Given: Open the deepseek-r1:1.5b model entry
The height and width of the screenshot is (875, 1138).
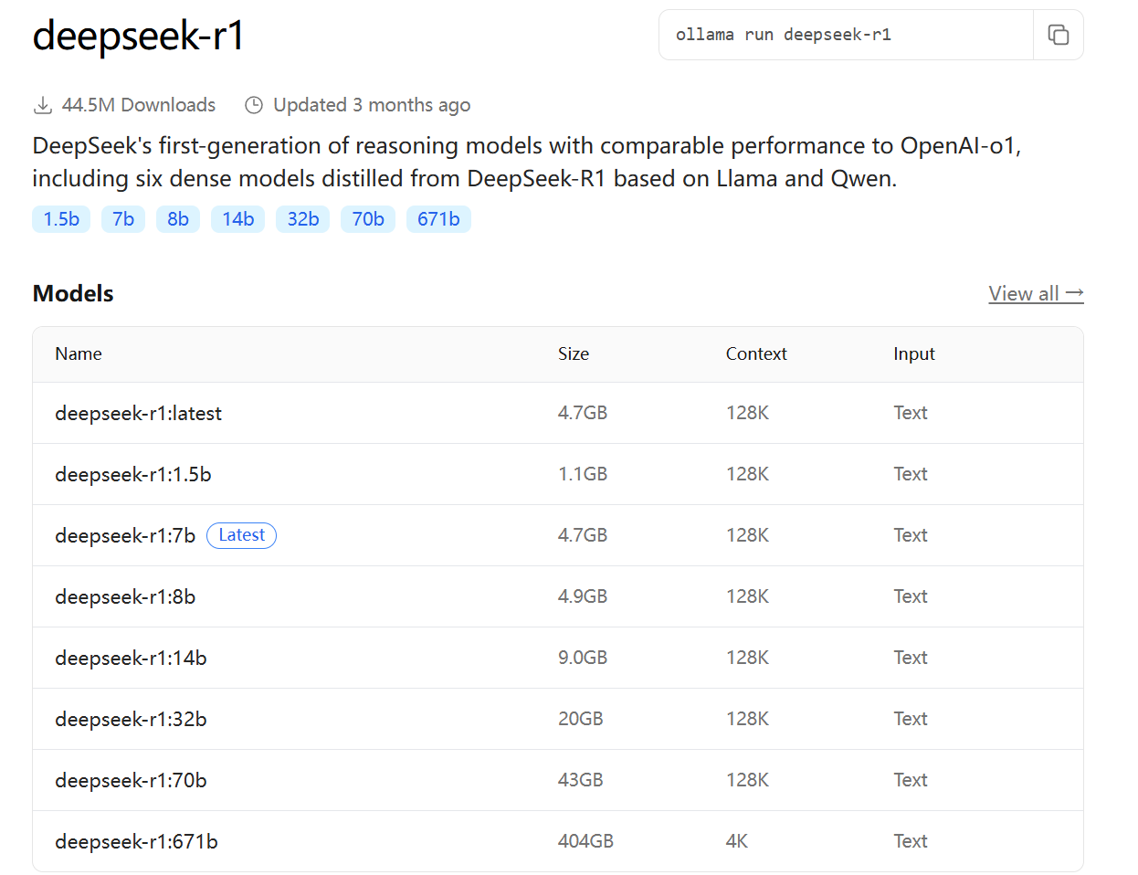Looking at the screenshot, I should pos(132,474).
